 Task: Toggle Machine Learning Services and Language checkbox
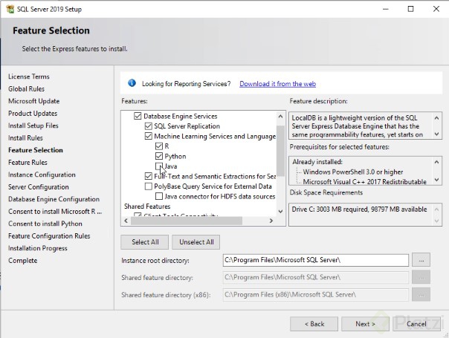click(149, 136)
